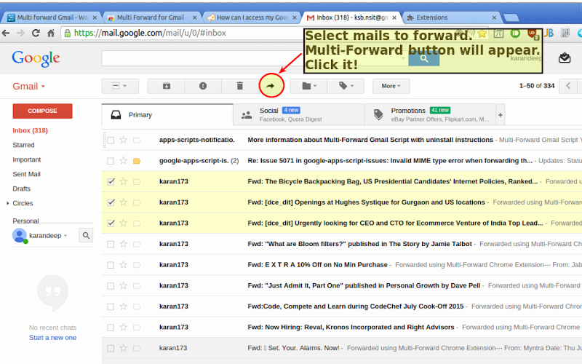The width and height of the screenshot is (582, 364).
Task: Open the Inbox (318) folder
Action: 30,130
